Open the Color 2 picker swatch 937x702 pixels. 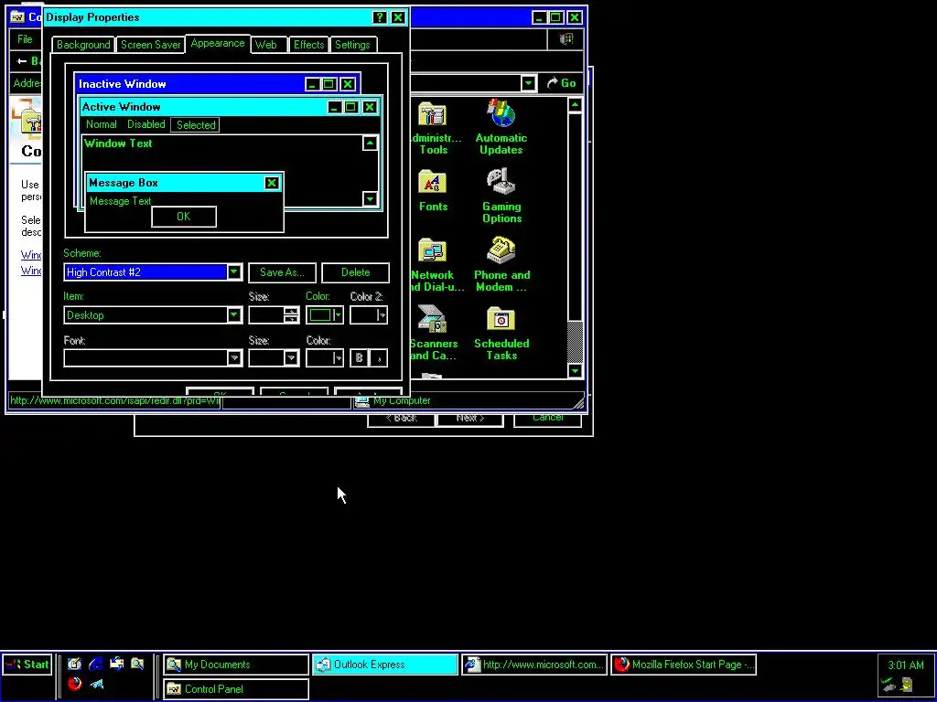[x=369, y=315]
